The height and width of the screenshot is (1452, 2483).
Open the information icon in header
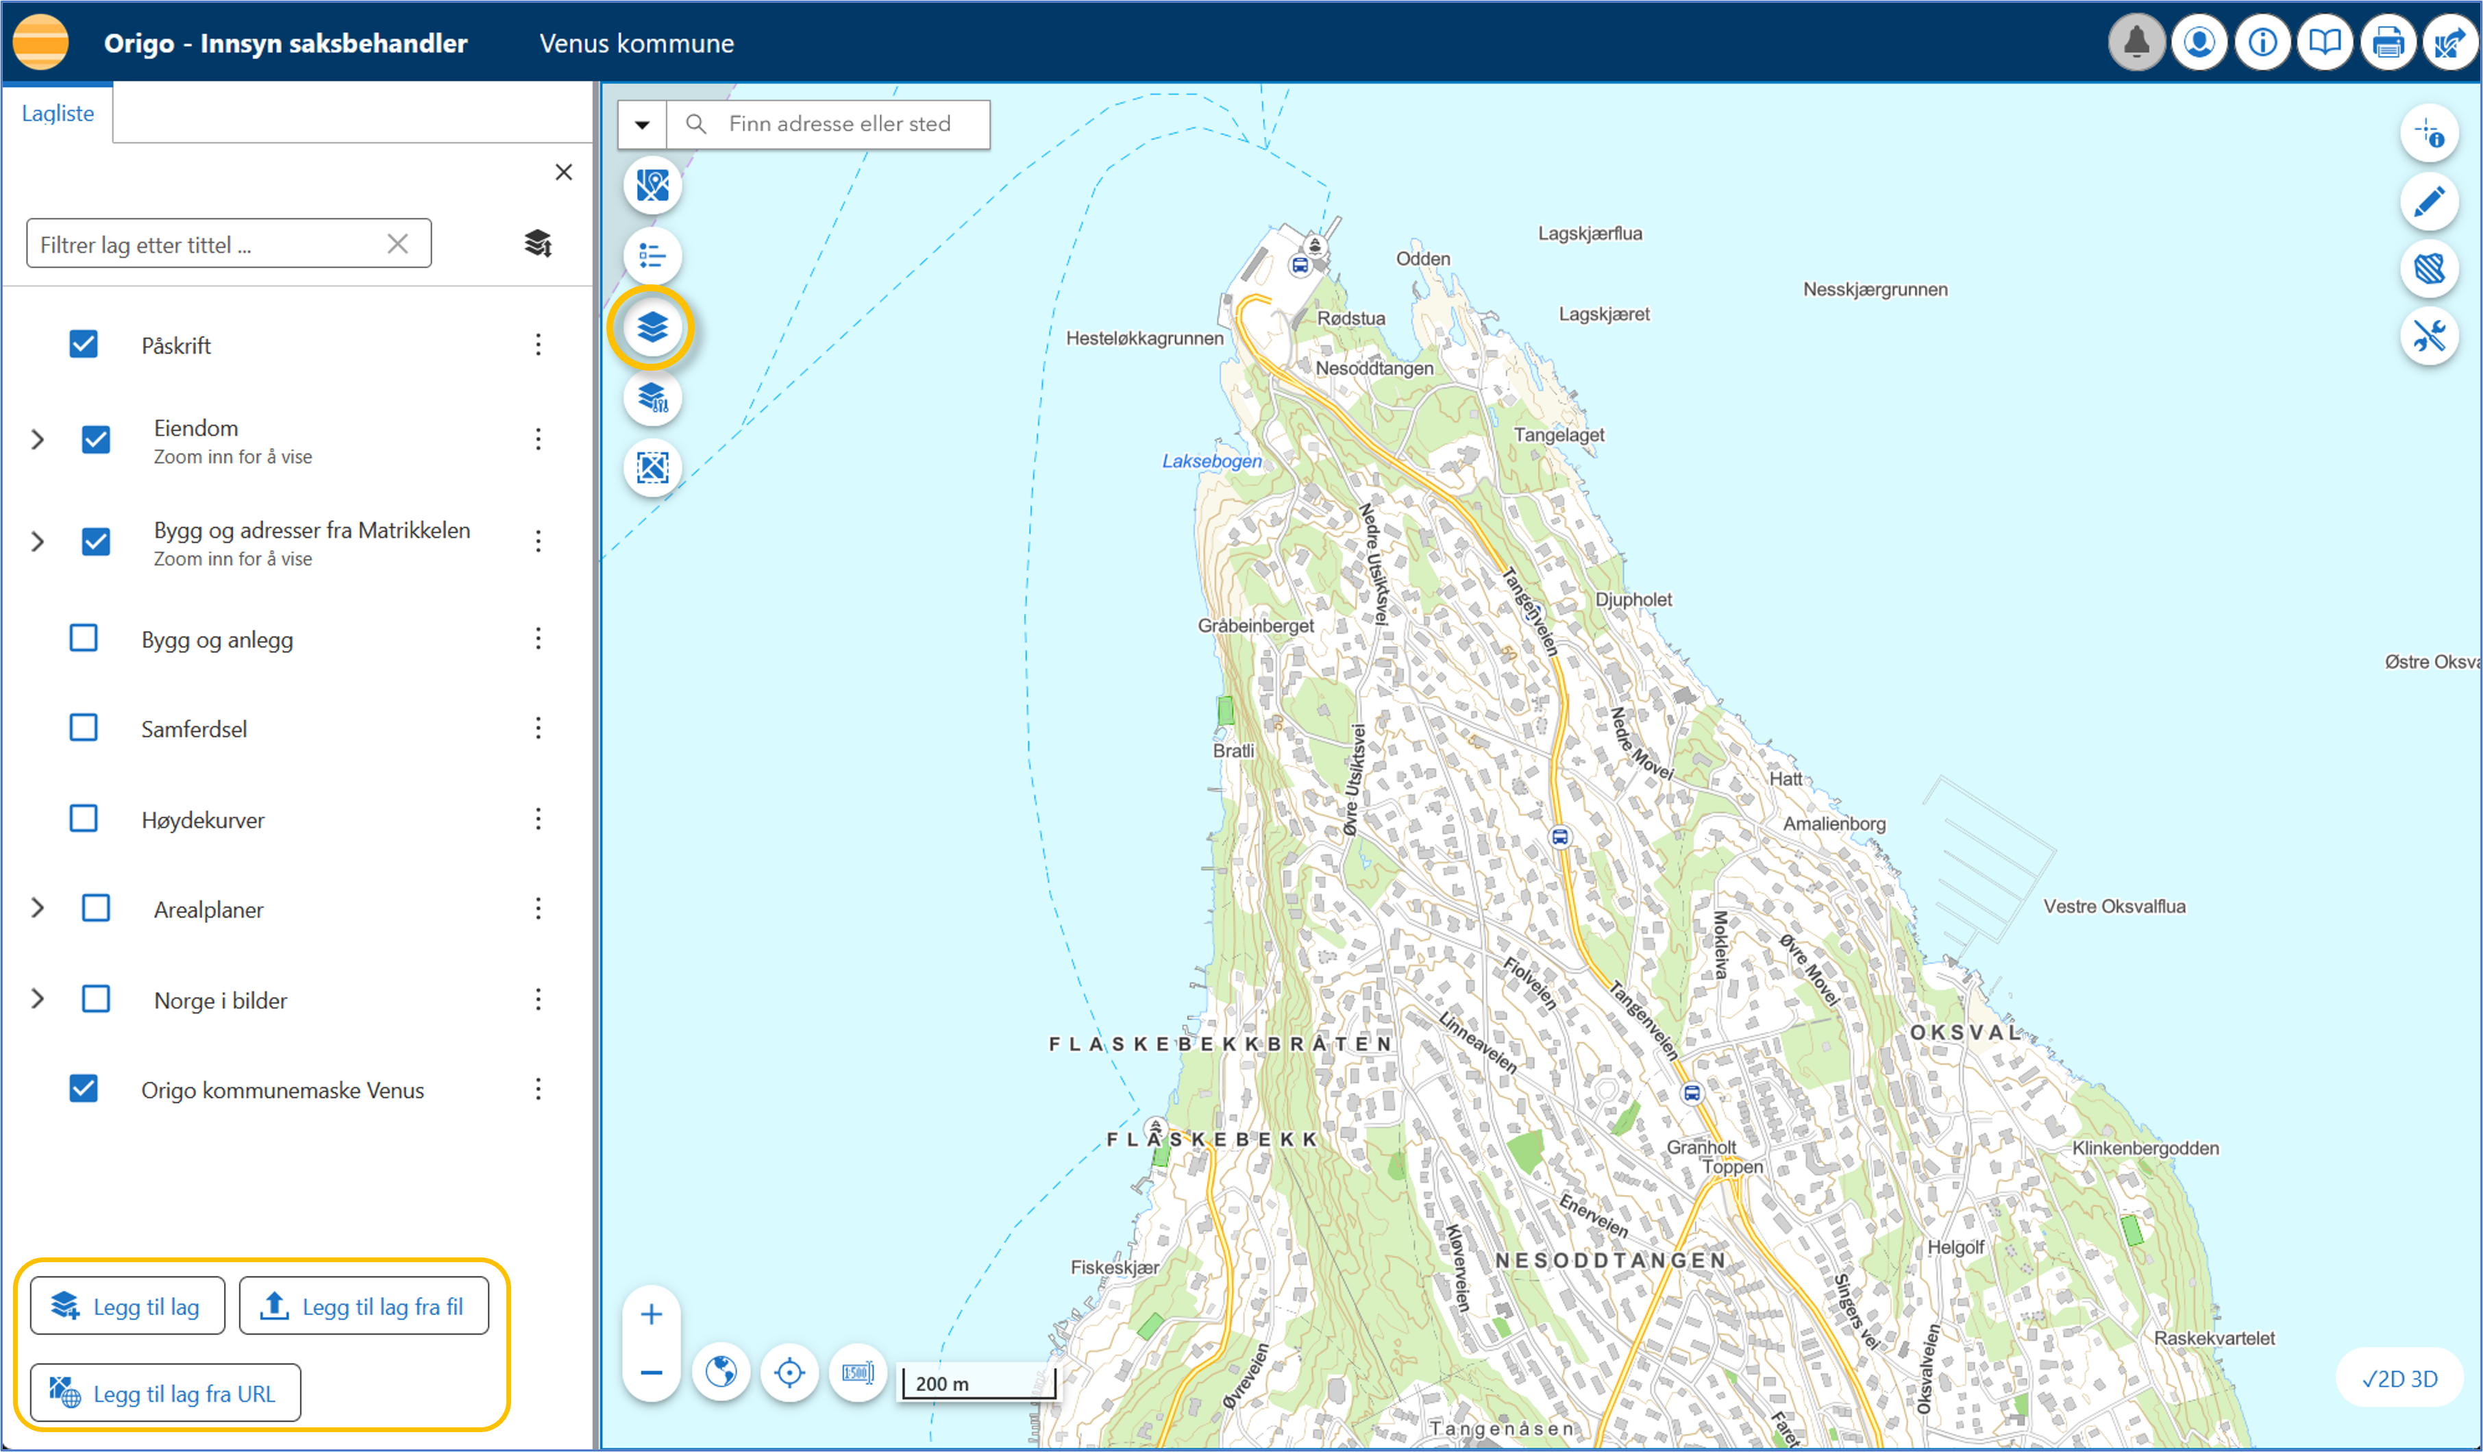(x=2262, y=43)
